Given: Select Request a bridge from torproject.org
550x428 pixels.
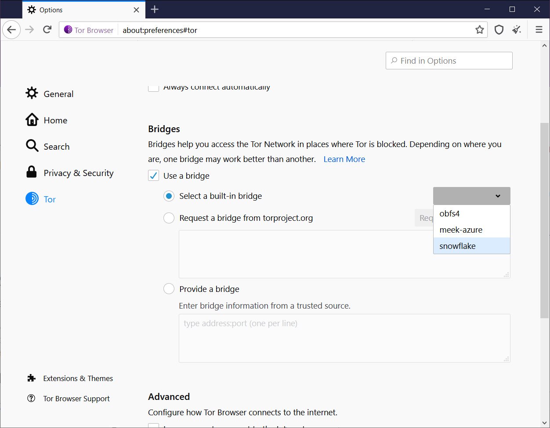Looking at the screenshot, I should 169,218.
